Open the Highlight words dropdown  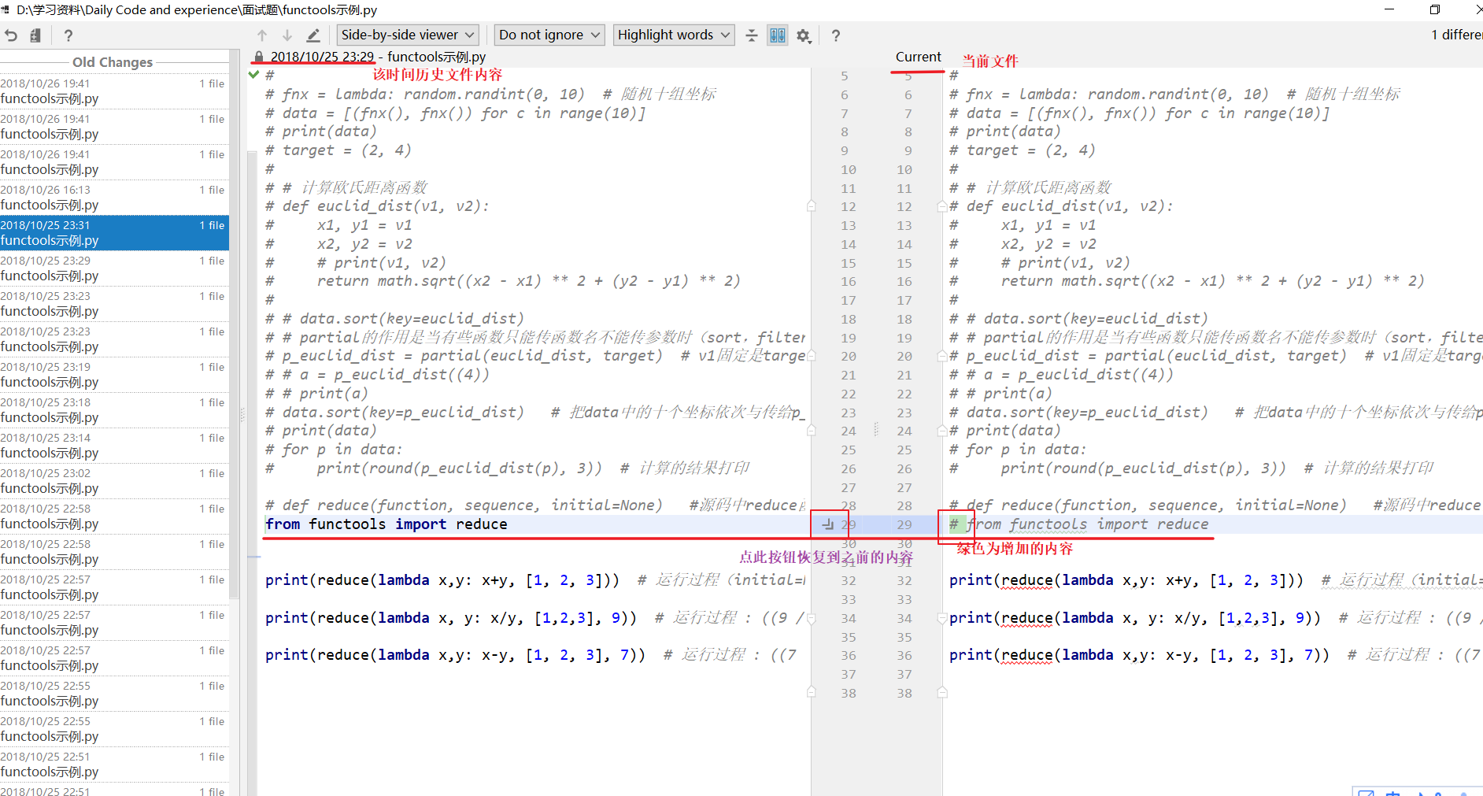tap(673, 35)
